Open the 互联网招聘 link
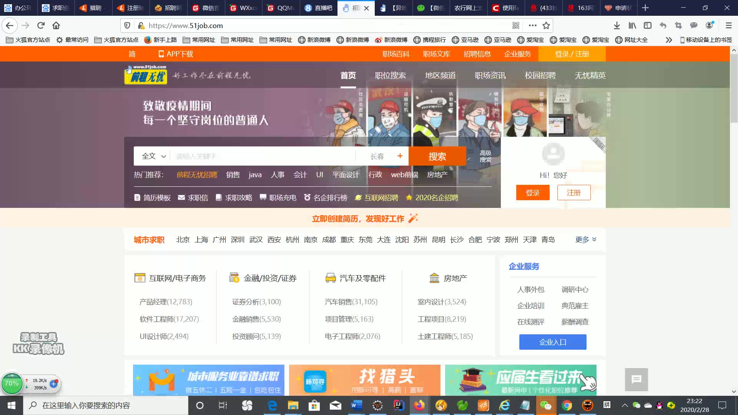This screenshot has height=415, width=738. point(377,198)
